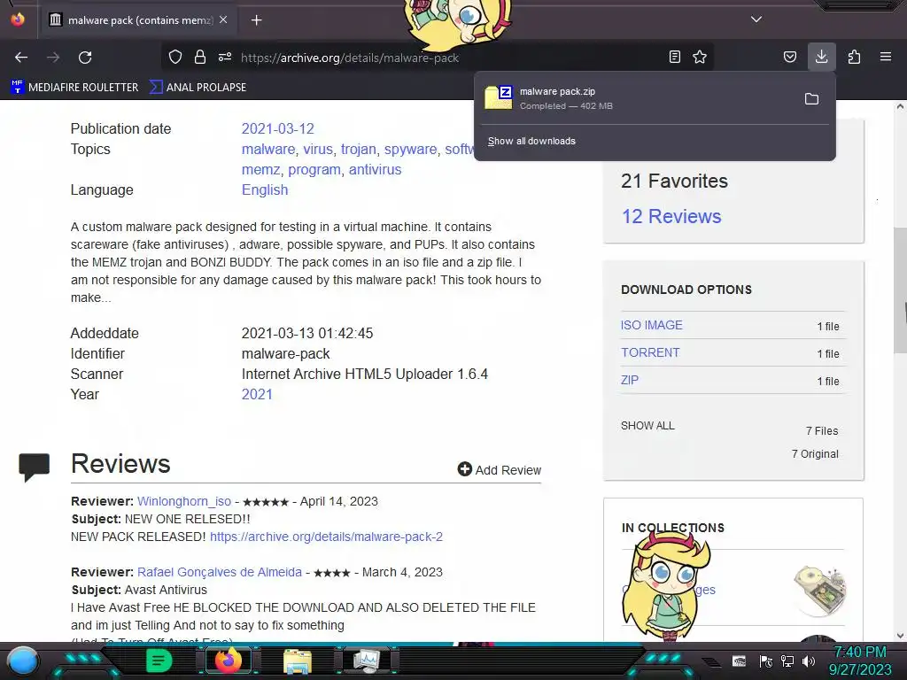Open the memz topic link
The width and height of the screenshot is (907, 680).
tap(260, 169)
